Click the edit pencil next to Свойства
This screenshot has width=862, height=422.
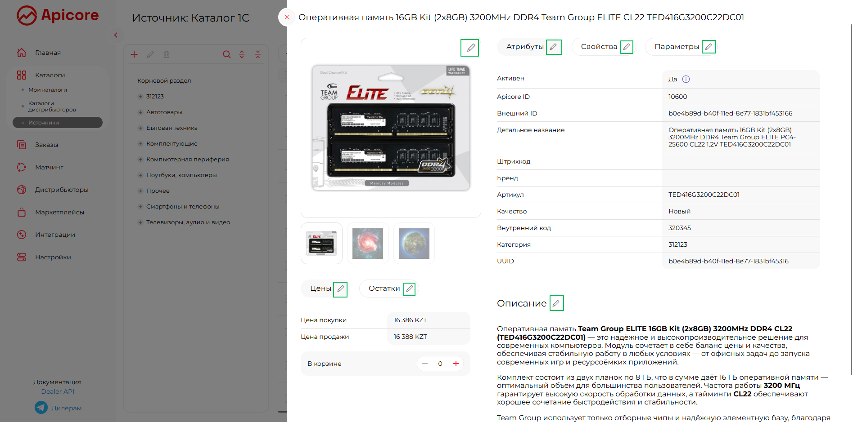(x=626, y=47)
